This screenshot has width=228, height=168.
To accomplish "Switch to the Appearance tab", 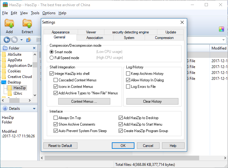I will [60, 32].
